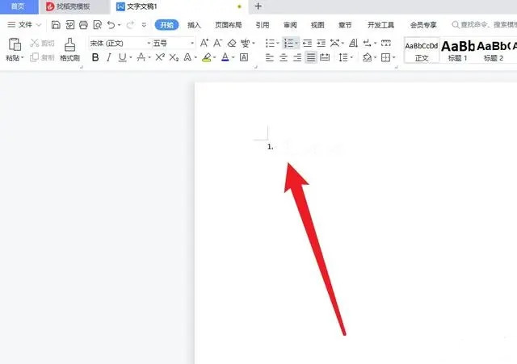The height and width of the screenshot is (364, 517).
Task: Click the Paste clipboard icon
Action: tap(15, 44)
